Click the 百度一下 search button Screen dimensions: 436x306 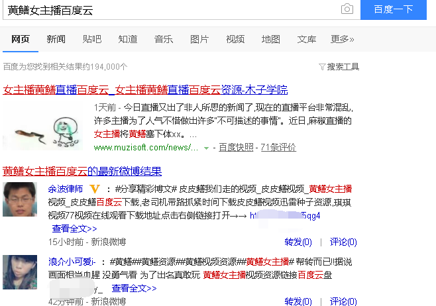click(393, 10)
